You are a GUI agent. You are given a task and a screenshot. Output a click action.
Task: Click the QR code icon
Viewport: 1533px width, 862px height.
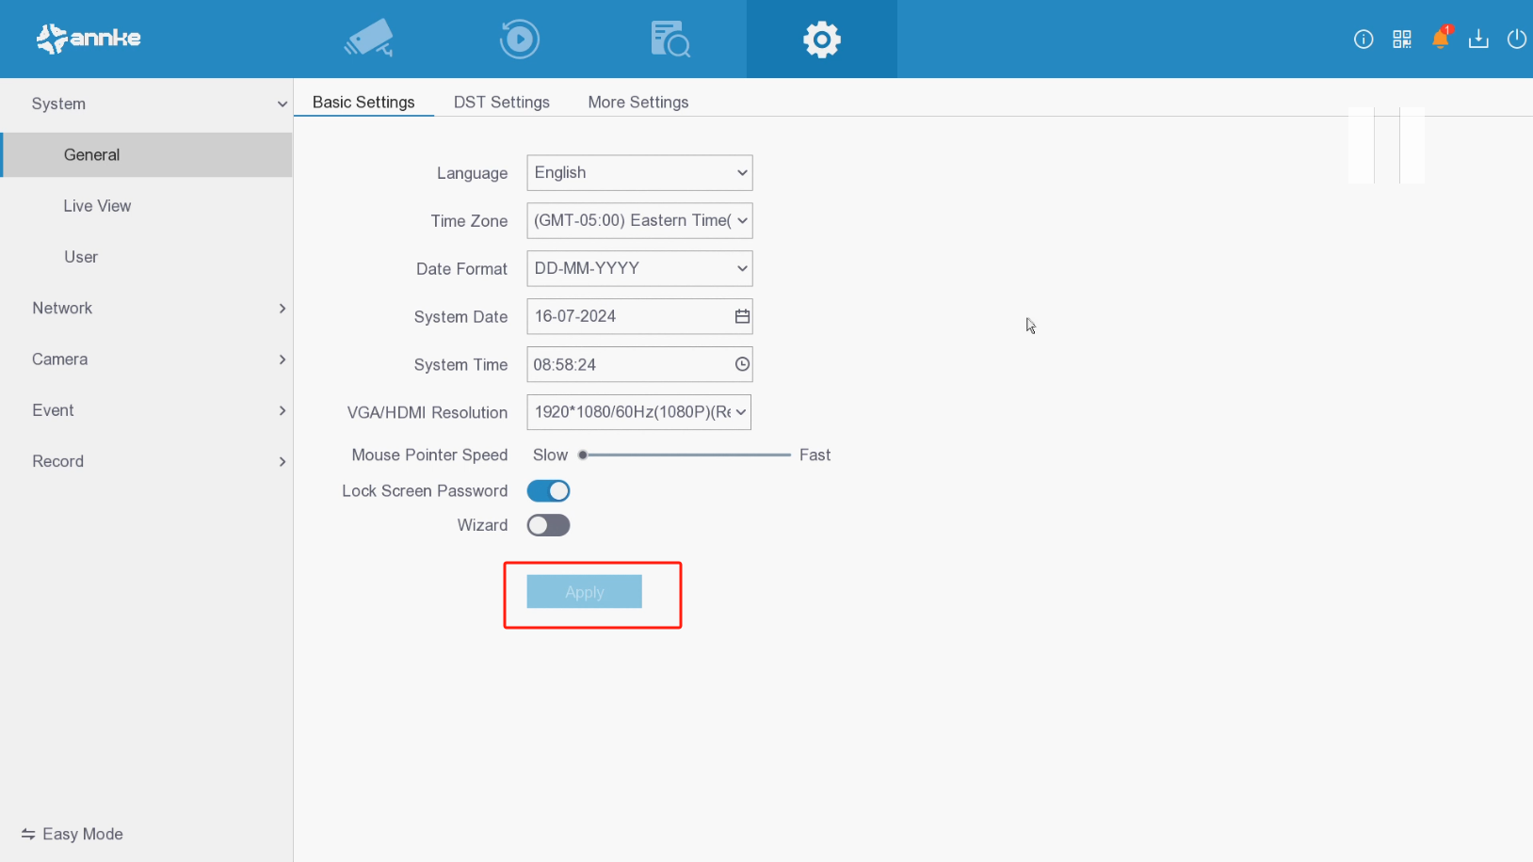[1401, 39]
